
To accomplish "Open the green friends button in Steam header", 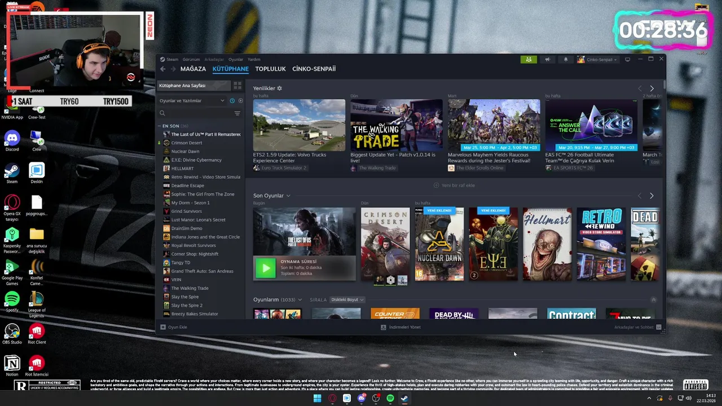I will (x=529, y=59).
